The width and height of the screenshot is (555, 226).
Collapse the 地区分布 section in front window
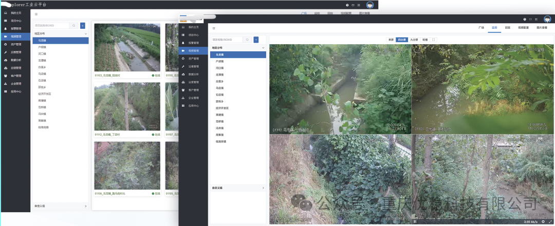tap(263, 48)
